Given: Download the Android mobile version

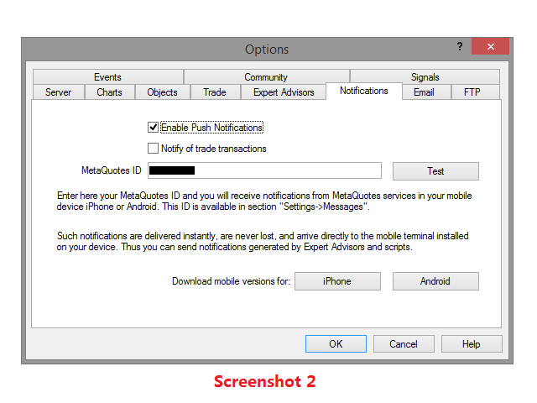Looking at the screenshot, I should tap(435, 281).
